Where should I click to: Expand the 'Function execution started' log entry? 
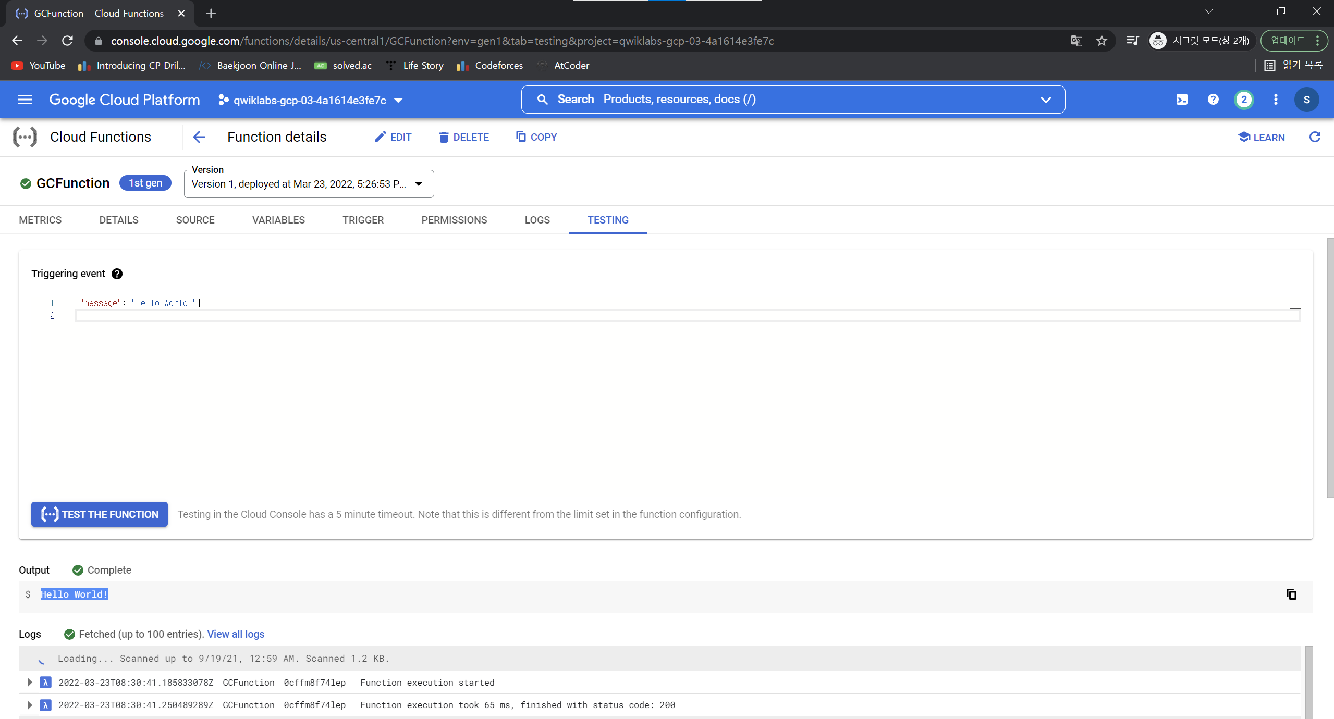(30, 683)
